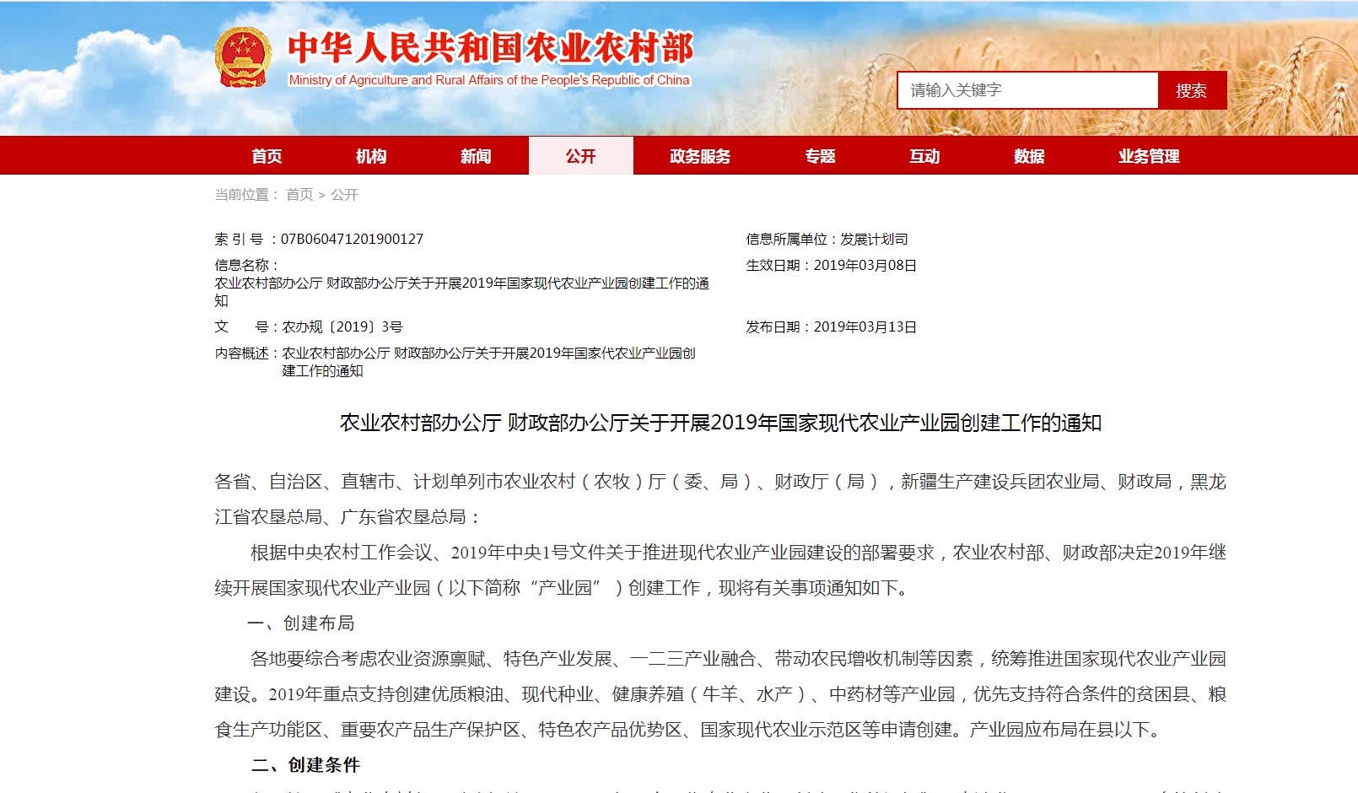The image size is (1358, 793).
Task: Open the 政务服务 navigation item
Action: [x=700, y=156]
